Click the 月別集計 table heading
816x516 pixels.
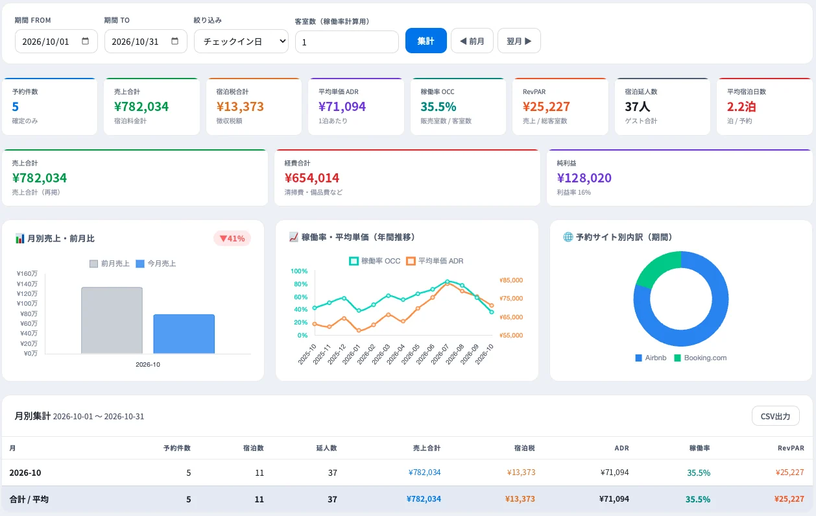point(32,416)
